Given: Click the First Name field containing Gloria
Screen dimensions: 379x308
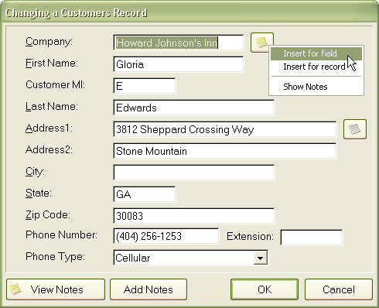Looking at the screenshot, I should [x=179, y=64].
